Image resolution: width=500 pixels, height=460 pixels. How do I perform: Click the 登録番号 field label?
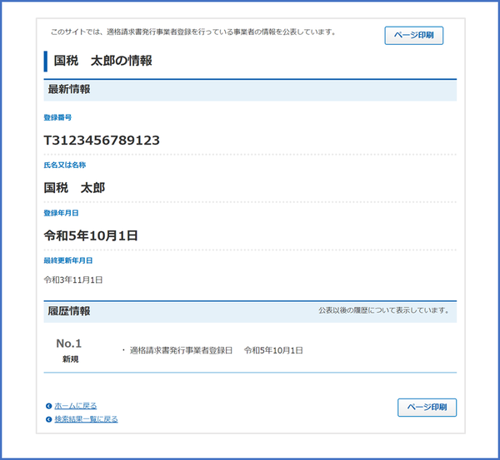[x=57, y=117]
